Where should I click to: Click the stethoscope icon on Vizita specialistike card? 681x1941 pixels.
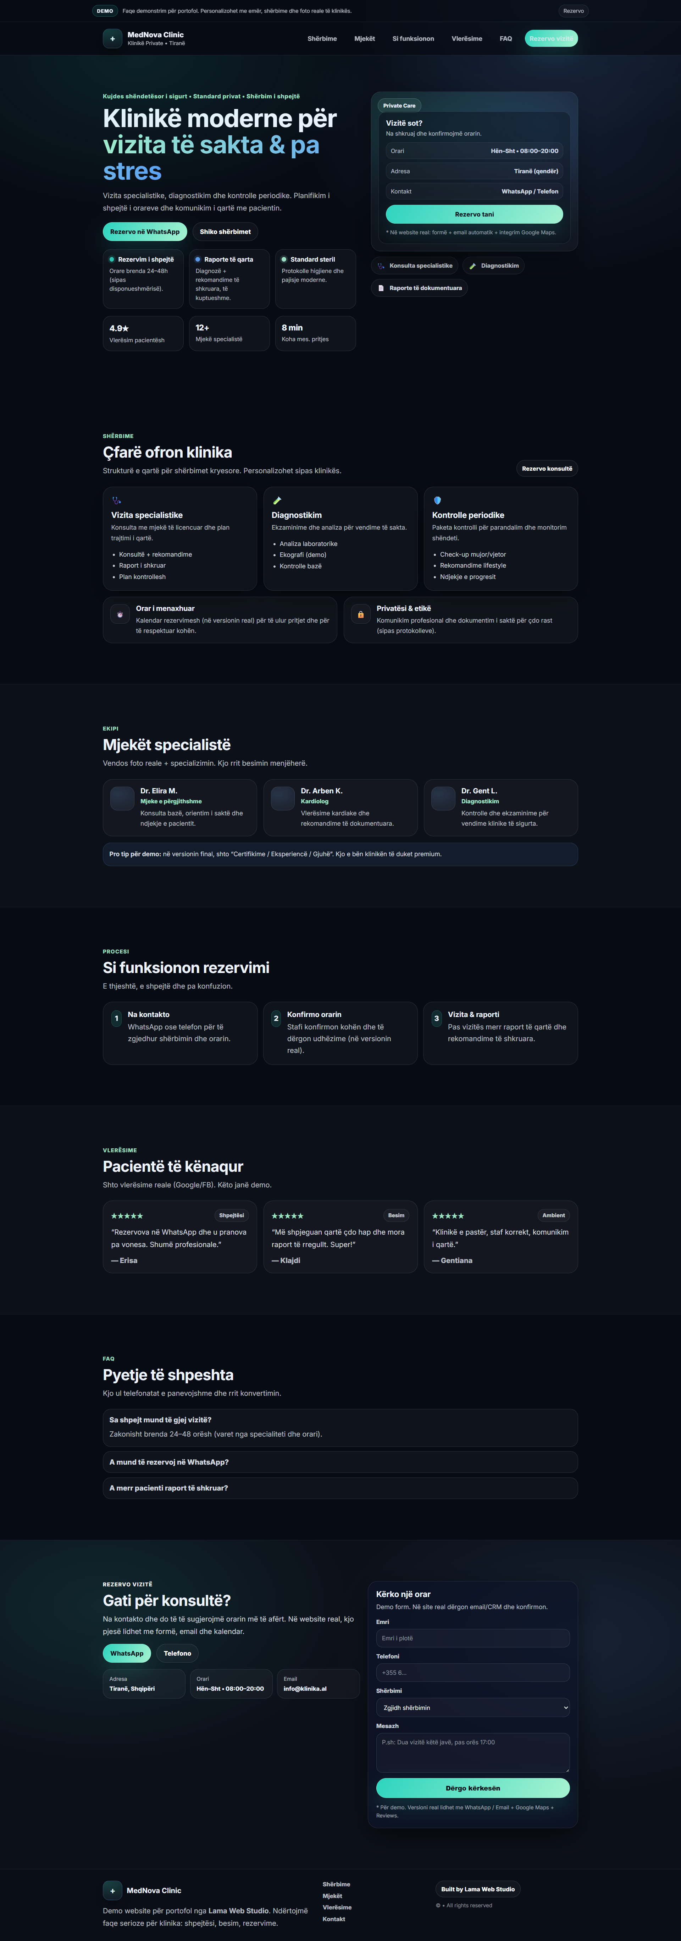tap(117, 500)
